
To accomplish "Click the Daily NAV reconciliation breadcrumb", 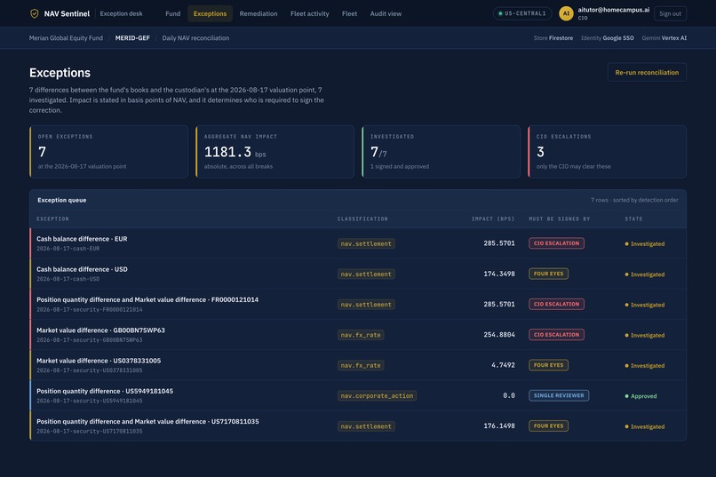I will point(195,38).
